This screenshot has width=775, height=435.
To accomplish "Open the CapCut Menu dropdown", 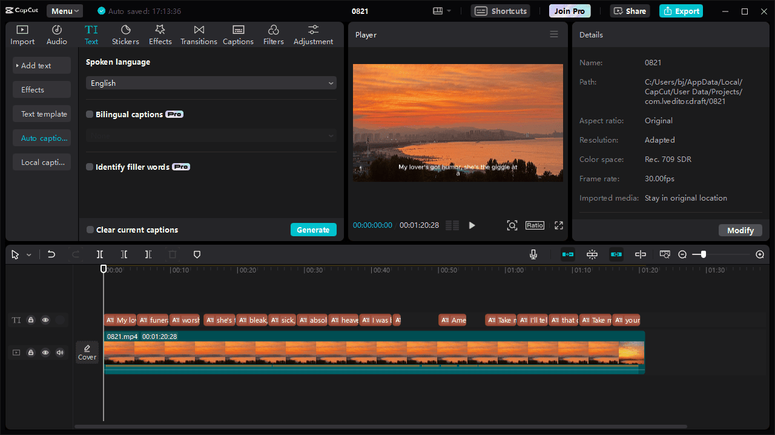I will (x=64, y=11).
